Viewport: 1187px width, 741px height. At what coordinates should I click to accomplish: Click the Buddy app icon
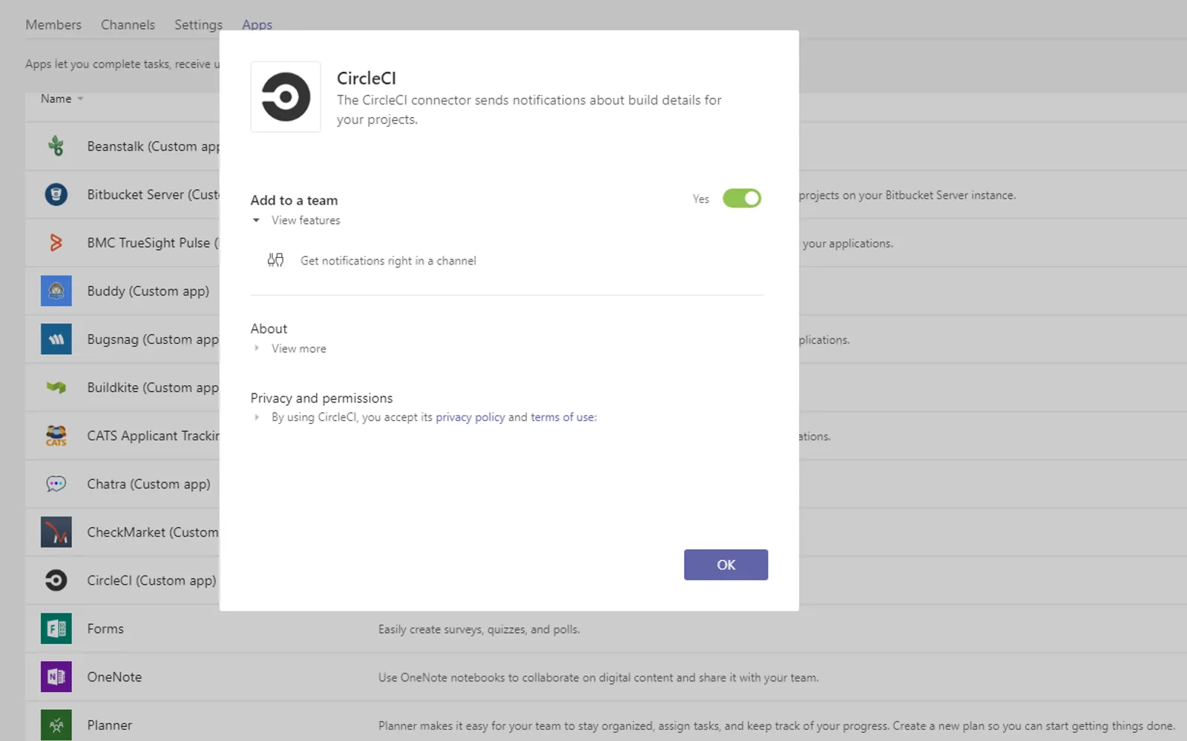tap(56, 290)
